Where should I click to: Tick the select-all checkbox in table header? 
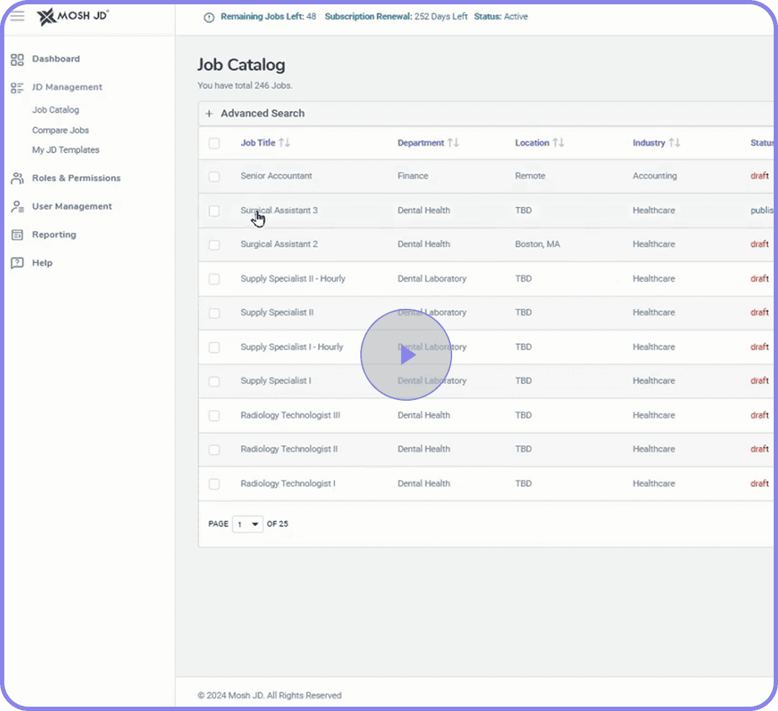pos(214,144)
